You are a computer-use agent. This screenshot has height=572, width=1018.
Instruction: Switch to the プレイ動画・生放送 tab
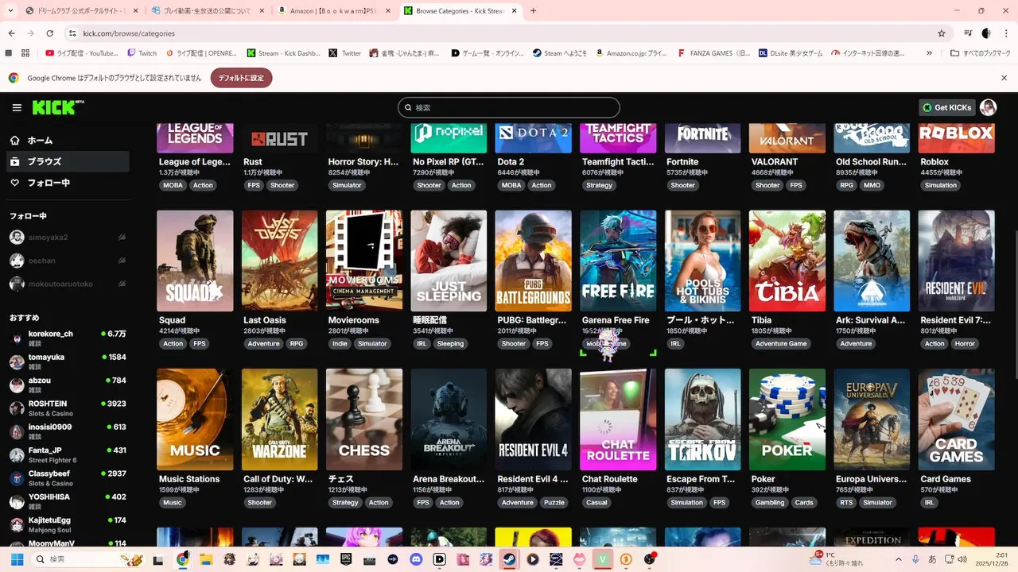point(207,11)
